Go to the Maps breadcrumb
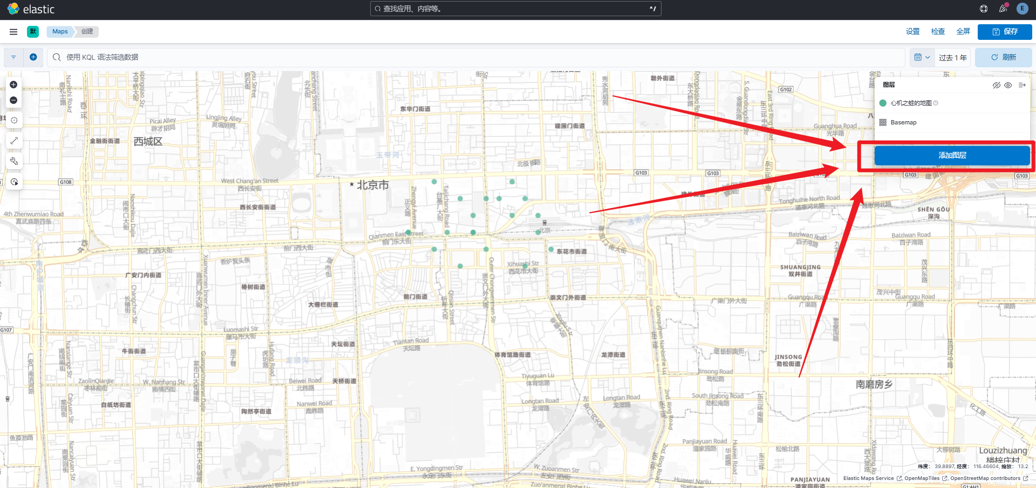The image size is (1036, 488). pos(60,32)
